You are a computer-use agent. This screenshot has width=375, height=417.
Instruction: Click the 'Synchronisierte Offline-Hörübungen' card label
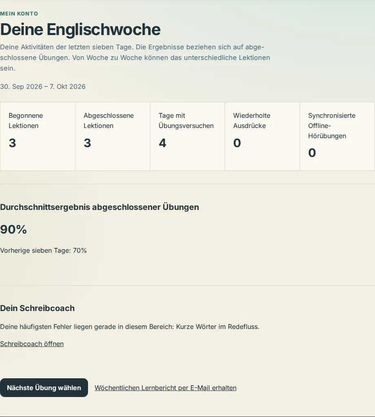point(332,126)
